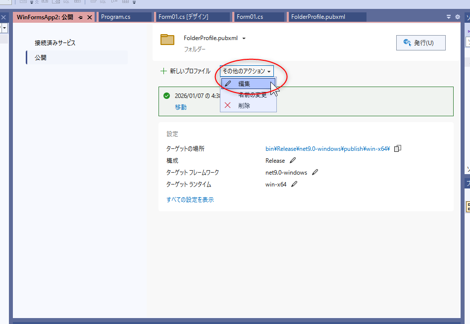Click the pencil icon next to Release configuration
The image size is (470, 324).
click(293, 161)
